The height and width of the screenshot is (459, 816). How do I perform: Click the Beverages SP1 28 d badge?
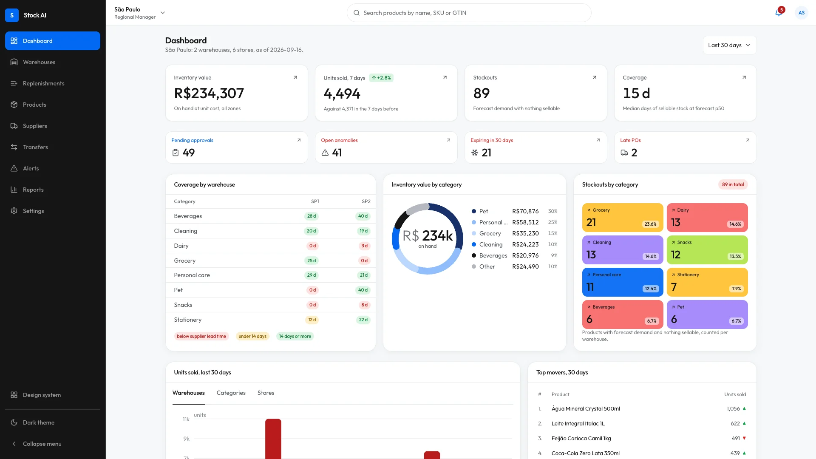312,216
